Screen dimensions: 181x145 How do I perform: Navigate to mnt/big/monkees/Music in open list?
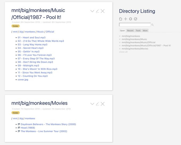pos(134,39)
